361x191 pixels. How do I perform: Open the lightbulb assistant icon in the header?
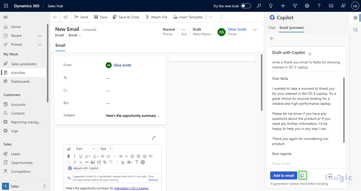(271, 6)
